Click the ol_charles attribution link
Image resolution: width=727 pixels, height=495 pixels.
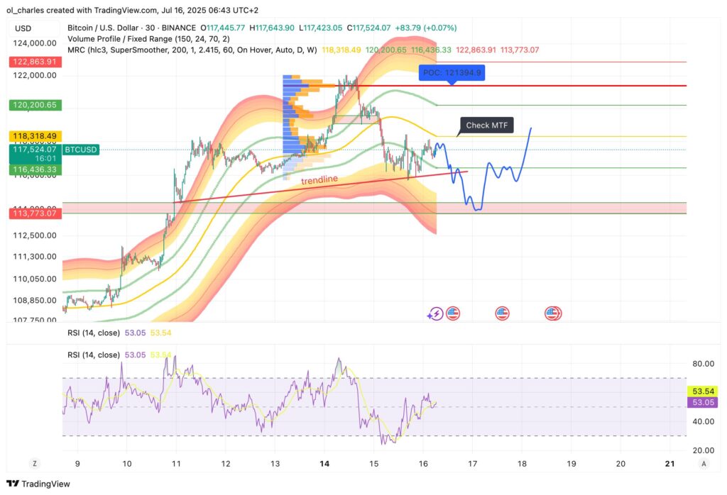point(21,10)
